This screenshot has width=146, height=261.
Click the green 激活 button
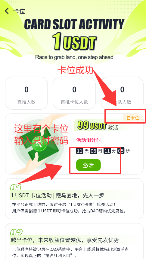[x=88, y=165]
